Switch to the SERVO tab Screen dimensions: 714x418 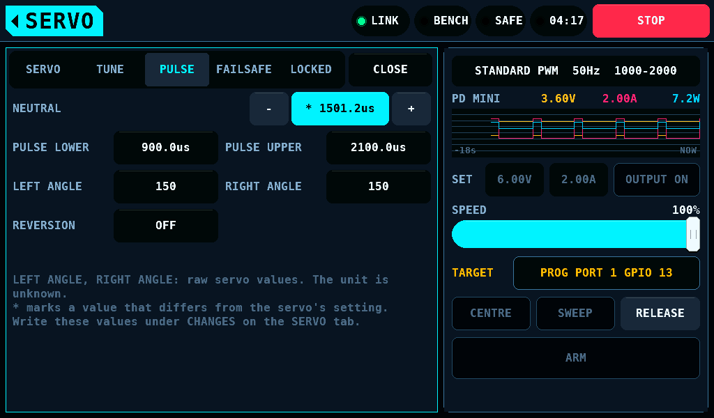[x=43, y=70]
